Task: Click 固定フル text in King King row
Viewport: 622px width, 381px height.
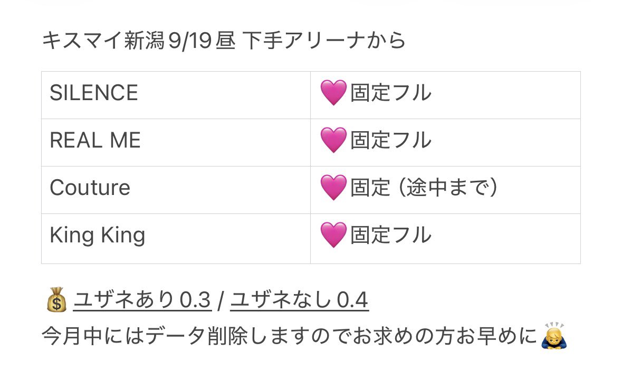Action: [391, 235]
